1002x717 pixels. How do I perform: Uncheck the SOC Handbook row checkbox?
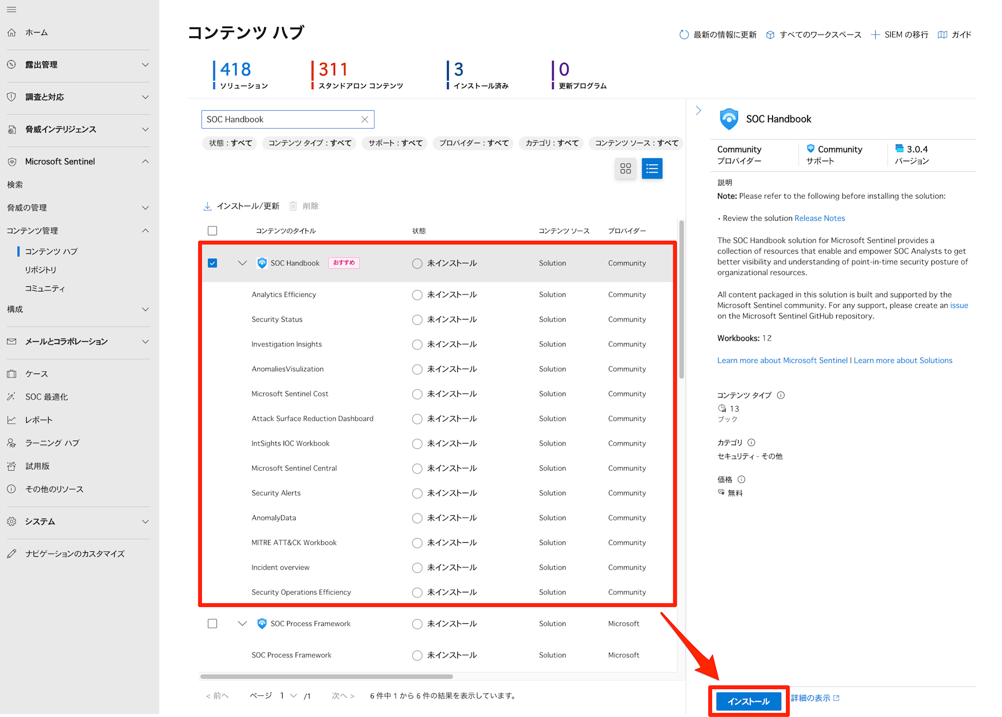212,263
